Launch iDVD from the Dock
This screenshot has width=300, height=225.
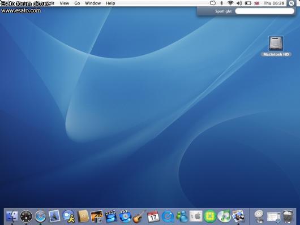coord(125,217)
